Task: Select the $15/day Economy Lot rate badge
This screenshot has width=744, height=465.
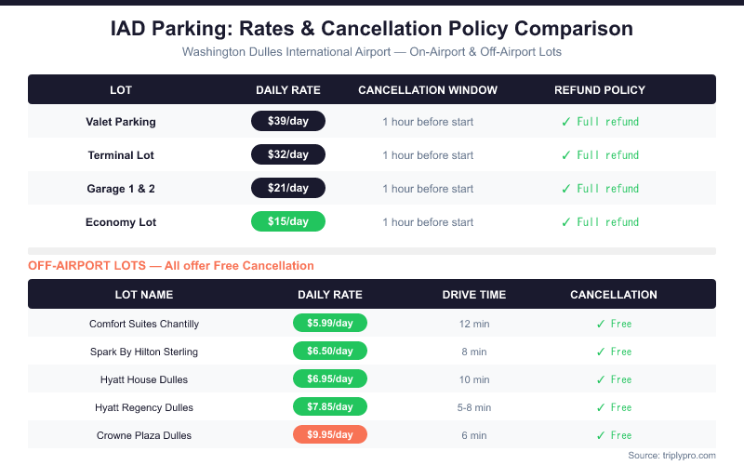Action: [288, 221]
